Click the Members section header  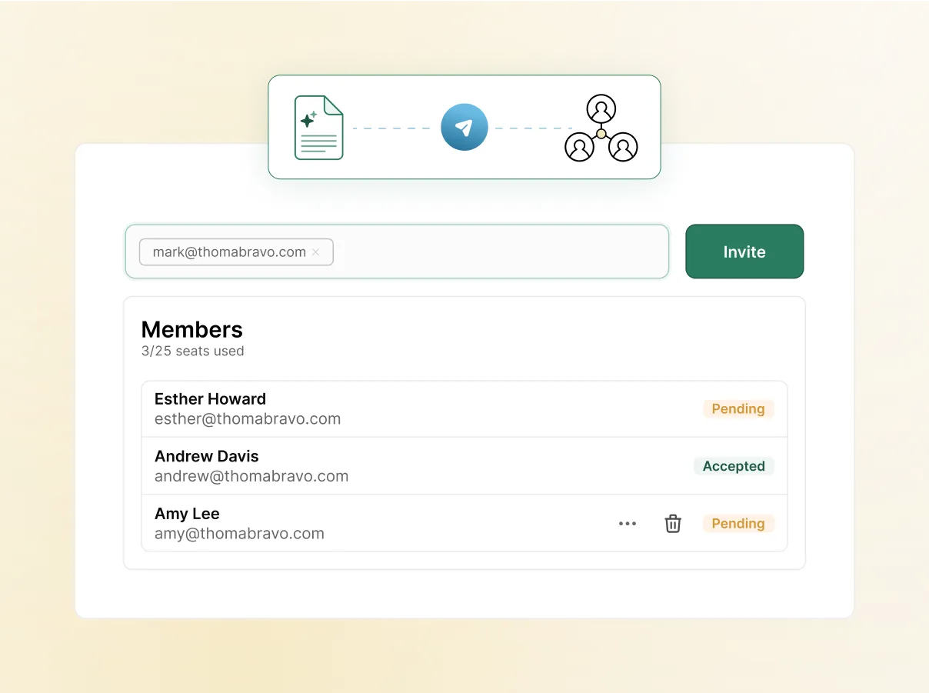point(191,329)
